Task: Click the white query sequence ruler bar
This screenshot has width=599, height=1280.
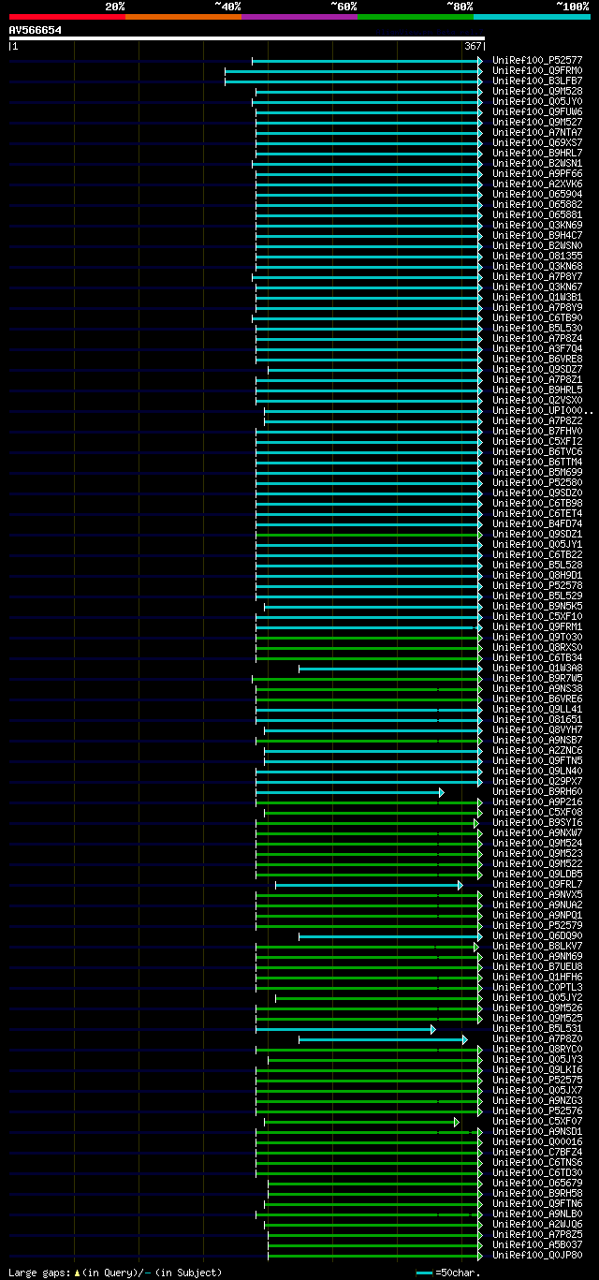Action: [x=246, y=38]
